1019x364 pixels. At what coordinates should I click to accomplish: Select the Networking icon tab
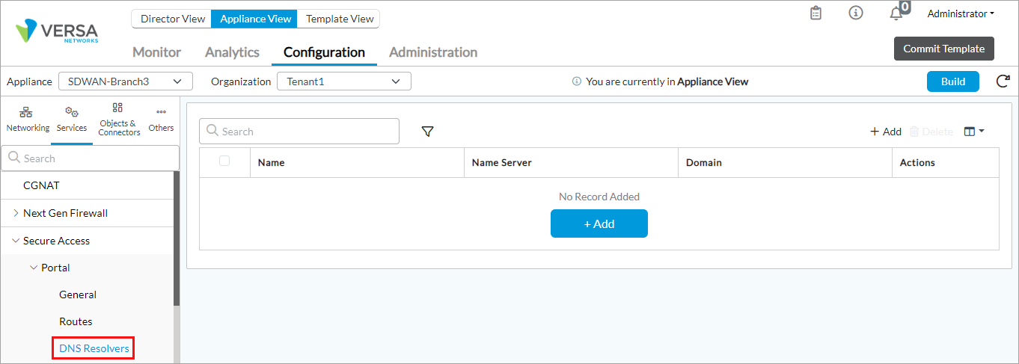coord(28,119)
